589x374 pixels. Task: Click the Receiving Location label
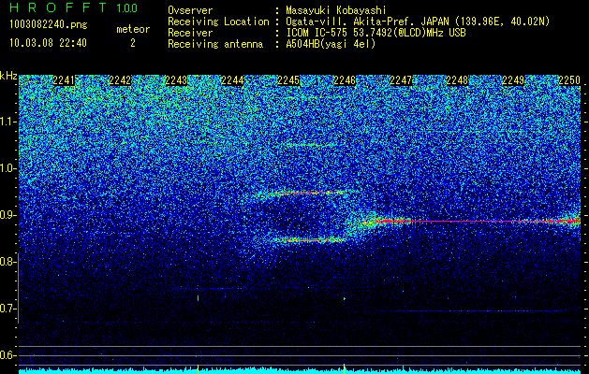pyautogui.click(x=218, y=22)
